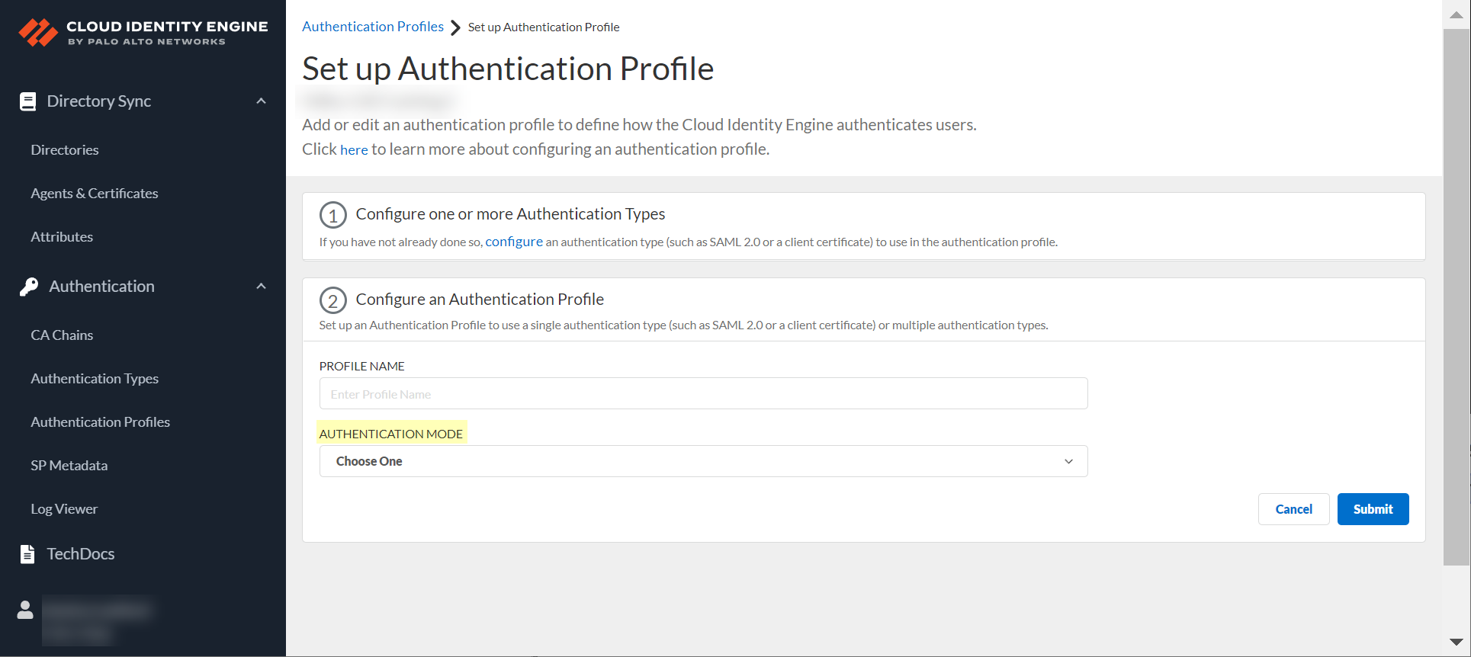Screen dimensions: 1471x657
Task: Collapse the Authentication section chevron
Action: 261,287
